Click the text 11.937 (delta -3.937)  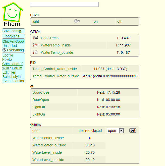(x=110, y=69)
